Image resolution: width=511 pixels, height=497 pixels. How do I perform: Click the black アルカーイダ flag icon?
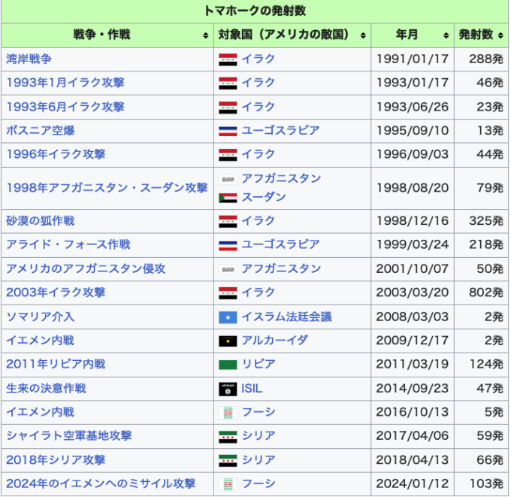coord(228,341)
